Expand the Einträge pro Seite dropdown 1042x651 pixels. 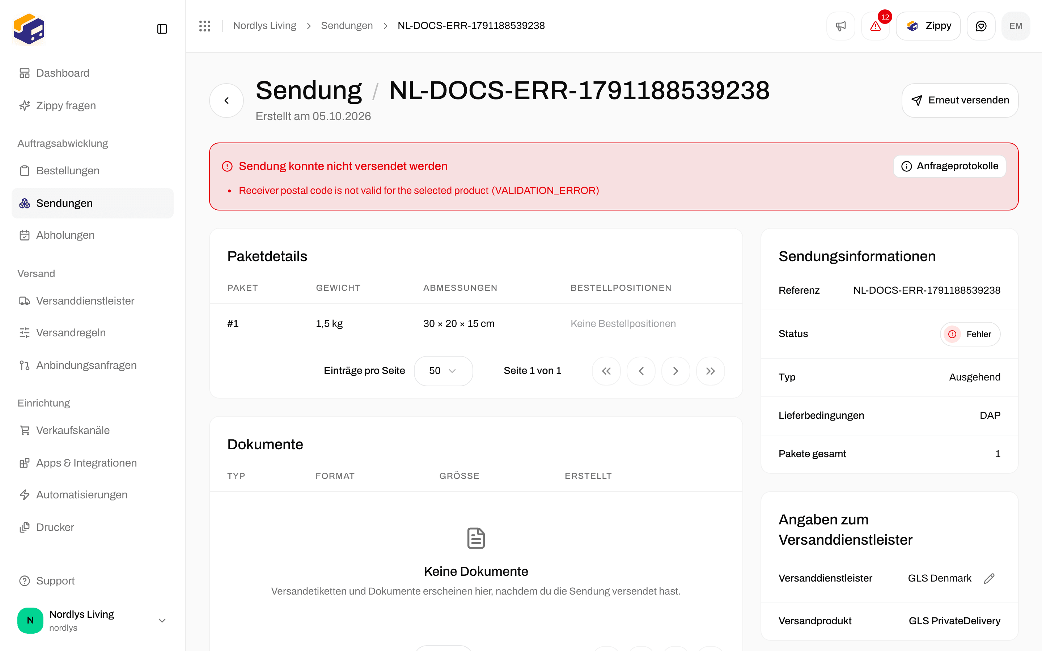(443, 371)
